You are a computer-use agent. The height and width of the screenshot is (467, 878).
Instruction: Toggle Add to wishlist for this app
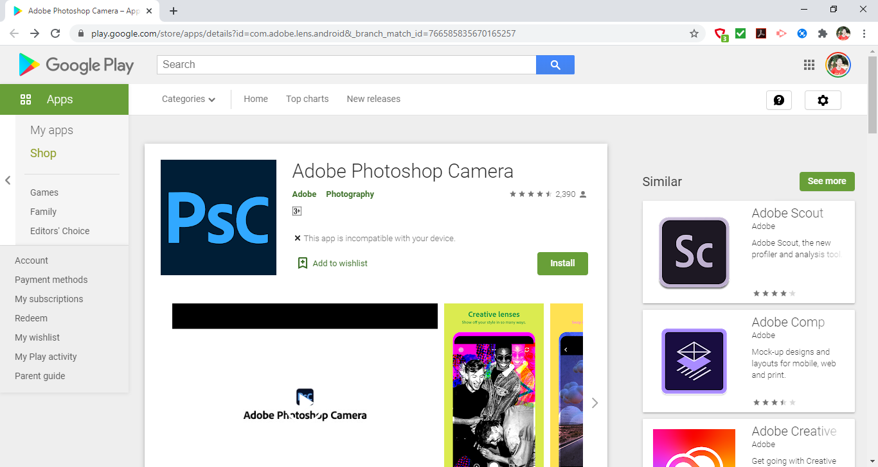tap(332, 263)
